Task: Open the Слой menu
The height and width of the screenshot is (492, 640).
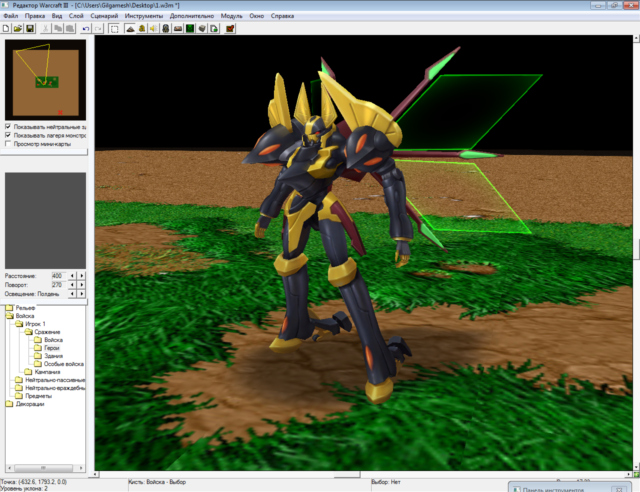Action: [76, 16]
